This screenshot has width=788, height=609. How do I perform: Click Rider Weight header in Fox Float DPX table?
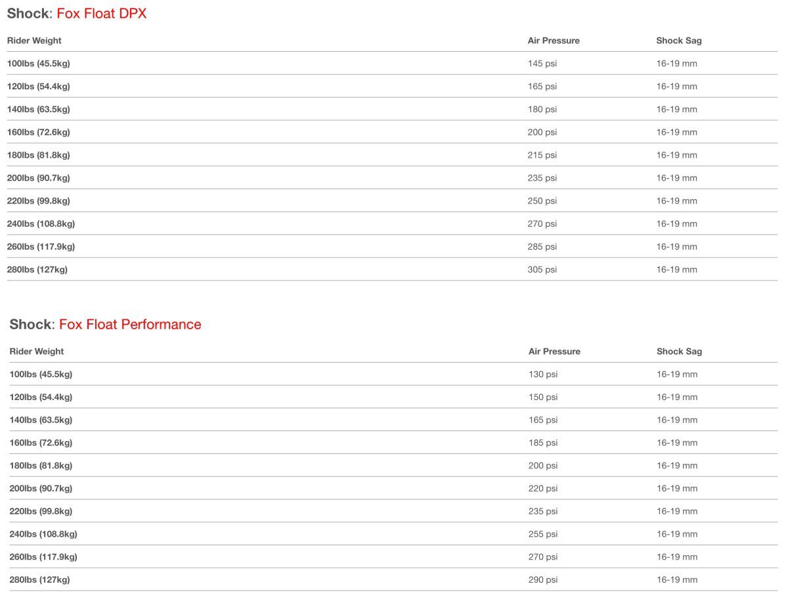(34, 41)
